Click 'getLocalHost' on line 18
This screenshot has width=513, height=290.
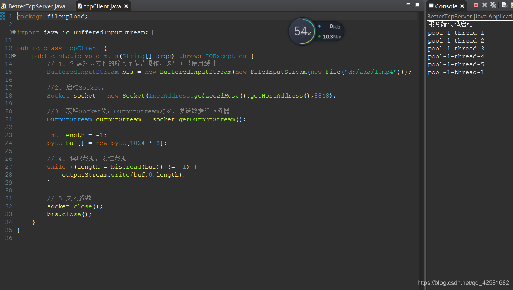[216, 96]
